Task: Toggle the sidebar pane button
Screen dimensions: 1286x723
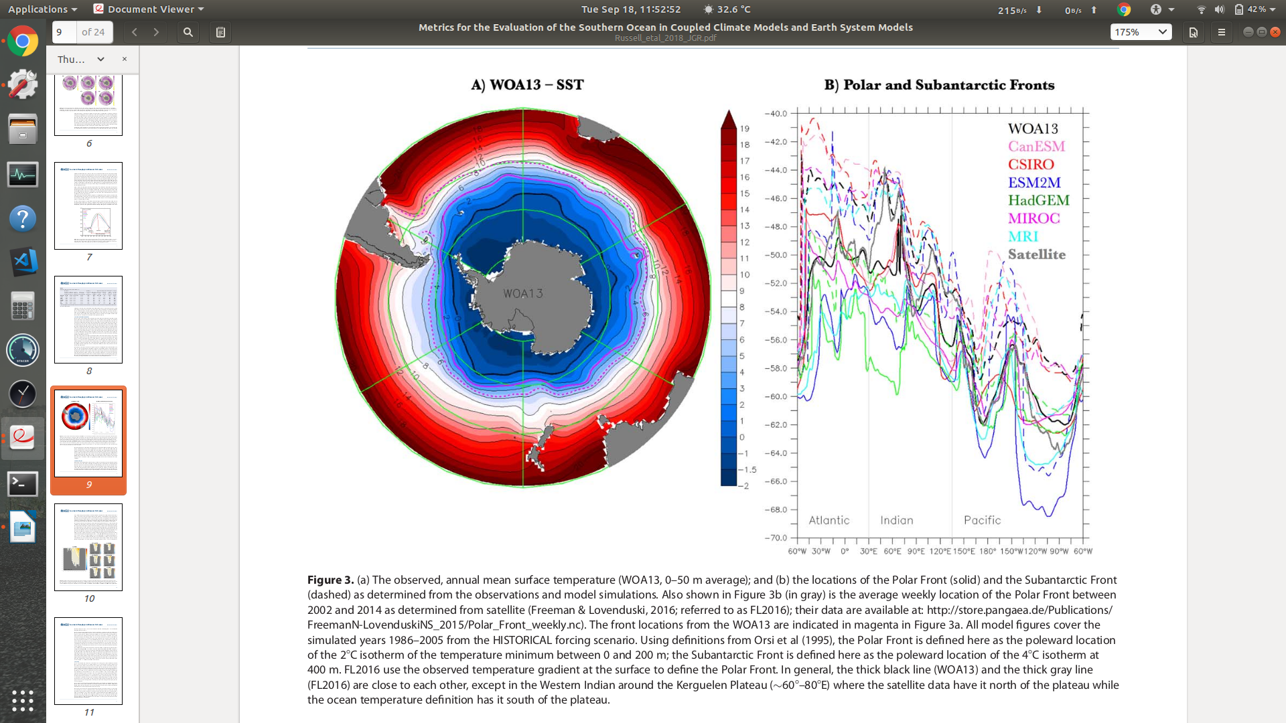Action: tap(220, 32)
